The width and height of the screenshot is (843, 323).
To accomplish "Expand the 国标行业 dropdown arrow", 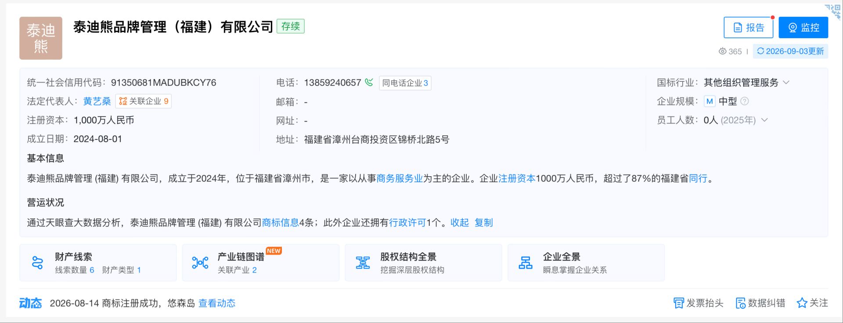I will [786, 83].
